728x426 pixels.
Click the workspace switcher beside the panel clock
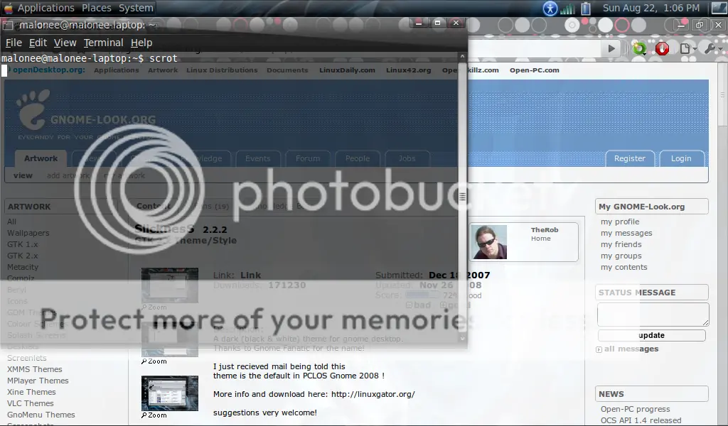(719, 8)
